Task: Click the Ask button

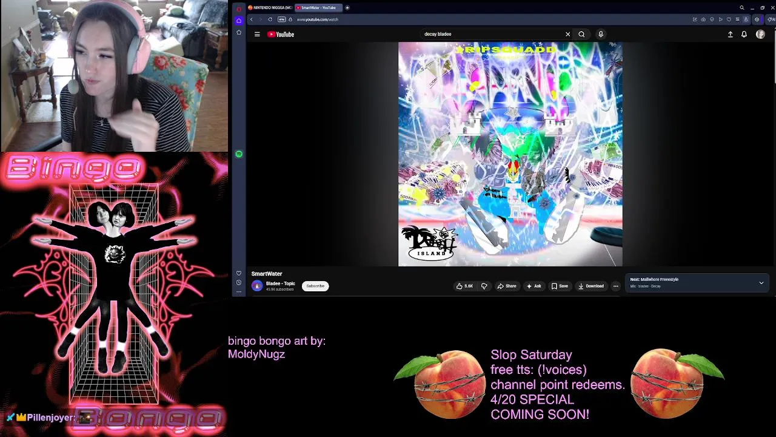Action: [533, 286]
